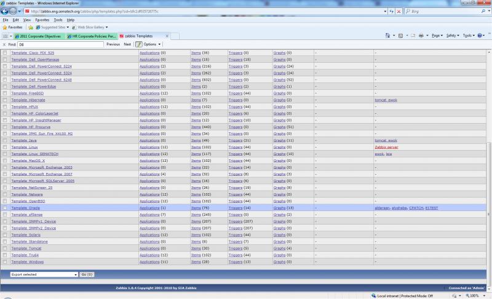The height and width of the screenshot is (299, 492).
Task: Open the address bar history dropdown
Action: point(386,11)
